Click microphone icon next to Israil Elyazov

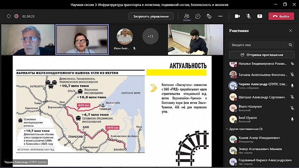pos(292,119)
